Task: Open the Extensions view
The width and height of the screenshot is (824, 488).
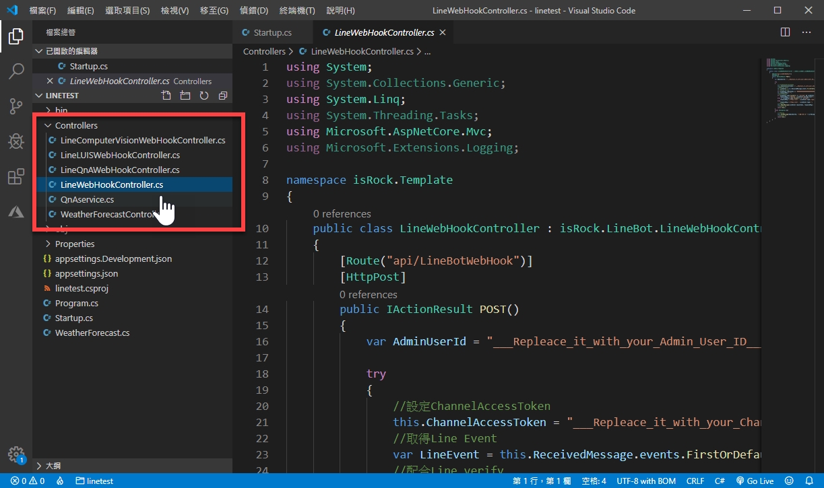Action: click(x=16, y=177)
